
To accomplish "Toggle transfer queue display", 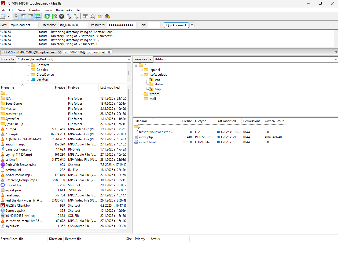I will pyautogui.click(x=38, y=16).
